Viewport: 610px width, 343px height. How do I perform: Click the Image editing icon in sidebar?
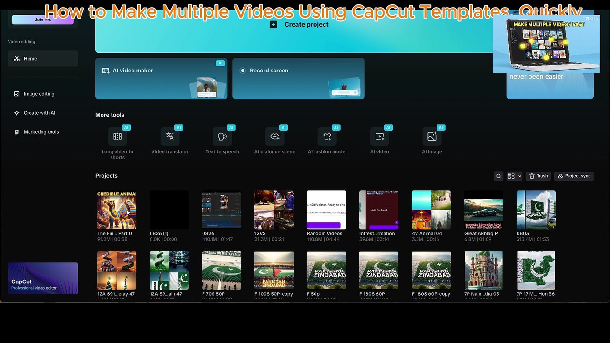17,94
